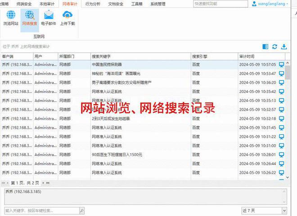Screen dimensions: 297x216
Task: Sort by the 用户 column header
Action: coord(45,56)
